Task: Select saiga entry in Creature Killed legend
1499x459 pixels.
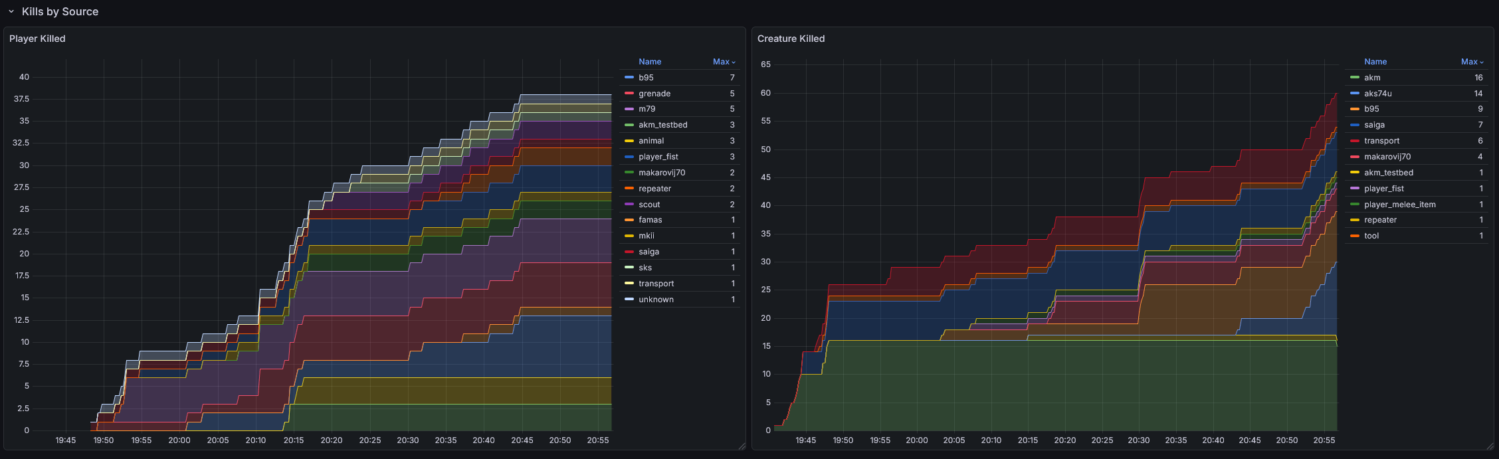Action: [1374, 125]
